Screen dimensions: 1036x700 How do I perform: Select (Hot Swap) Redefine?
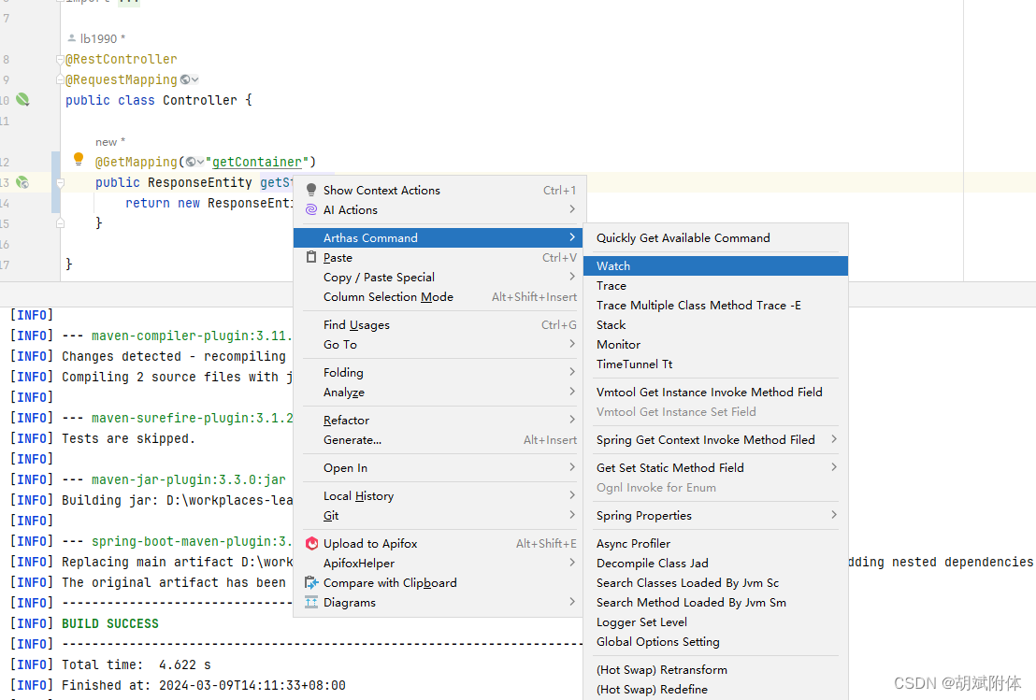(x=715, y=690)
